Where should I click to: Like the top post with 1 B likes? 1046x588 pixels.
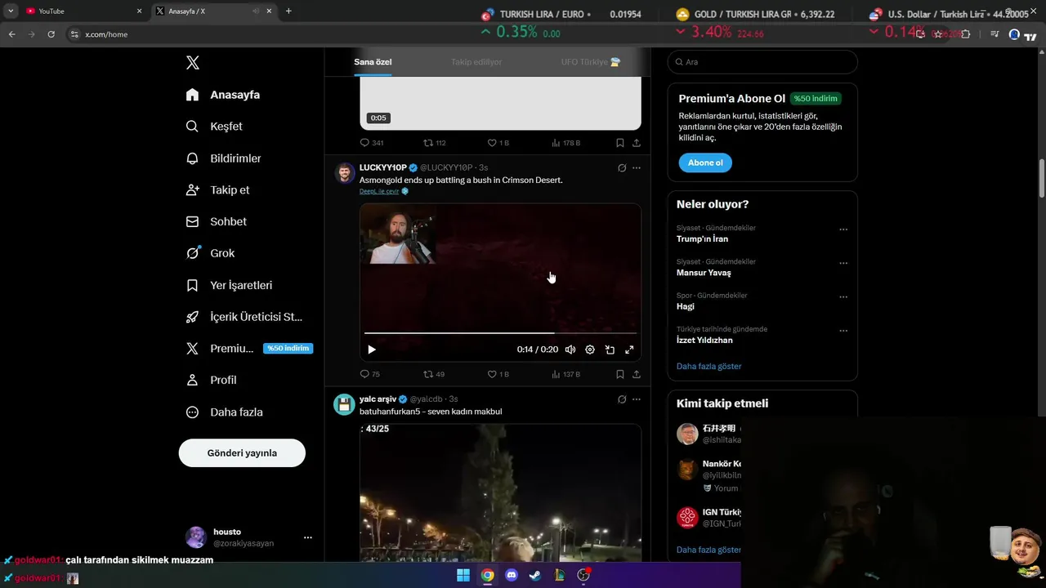[498, 143]
